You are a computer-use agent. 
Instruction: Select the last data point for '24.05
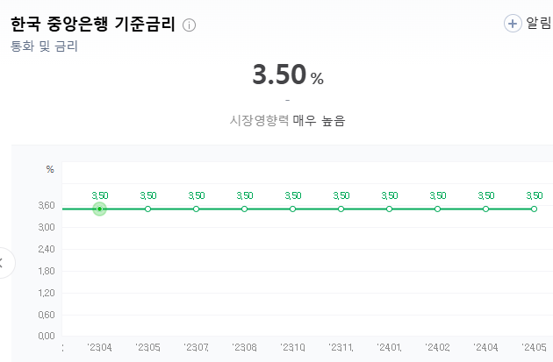[534, 209]
